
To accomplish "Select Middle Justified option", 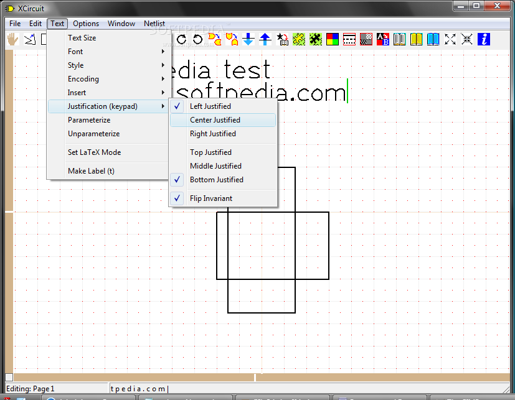I will 223,166.
